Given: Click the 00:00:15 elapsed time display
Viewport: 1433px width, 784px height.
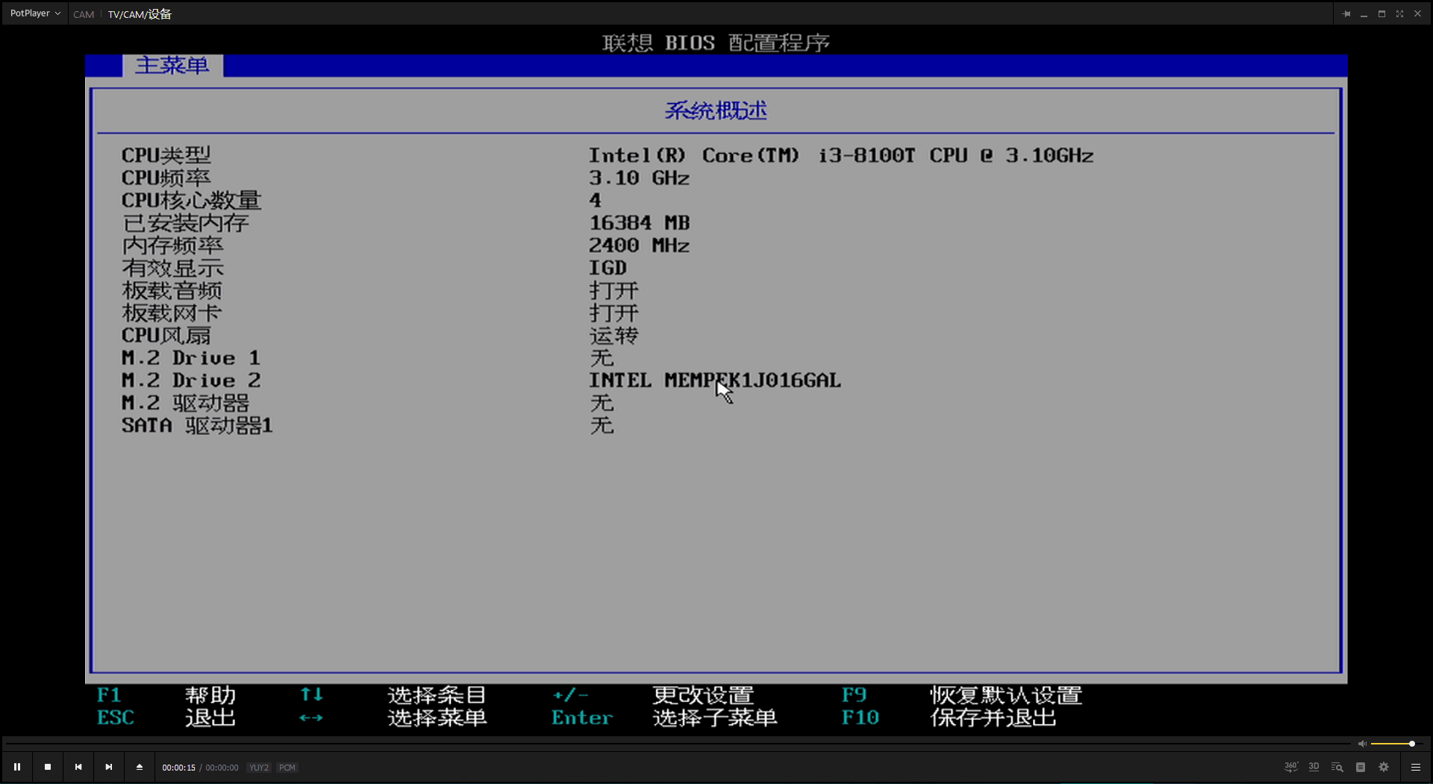Looking at the screenshot, I should click(x=178, y=768).
